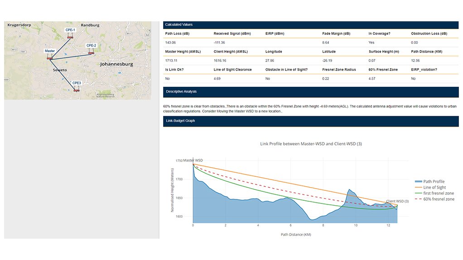Toggle the first fresnel zone legend entry

click(434, 194)
